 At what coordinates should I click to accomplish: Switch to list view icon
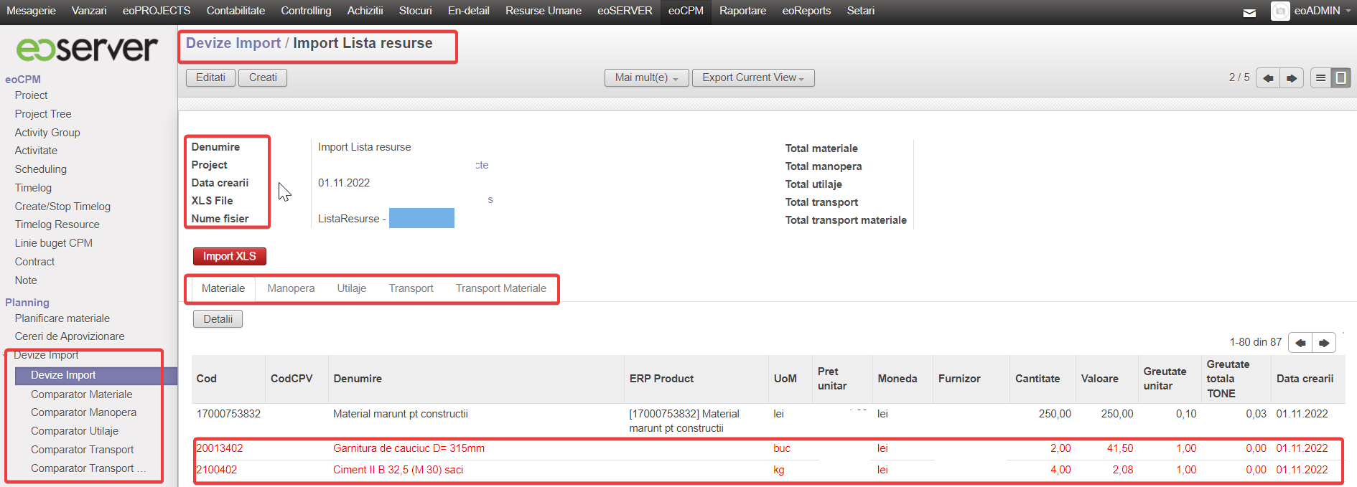[1320, 78]
